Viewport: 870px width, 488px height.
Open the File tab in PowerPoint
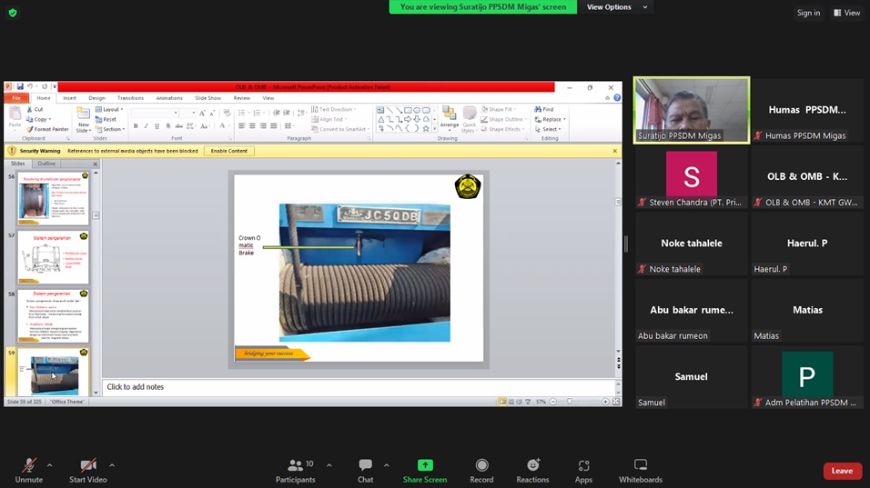[x=16, y=98]
